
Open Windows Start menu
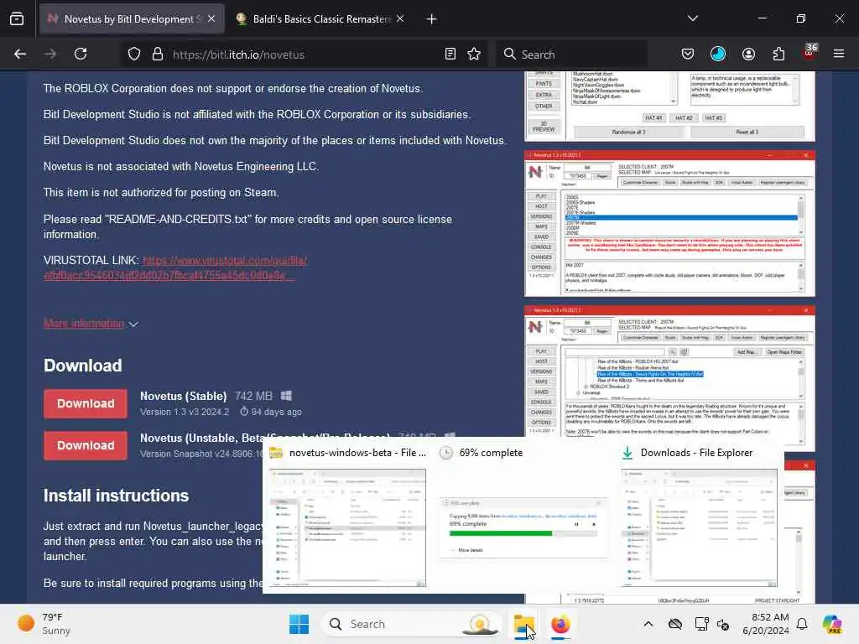click(299, 624)
